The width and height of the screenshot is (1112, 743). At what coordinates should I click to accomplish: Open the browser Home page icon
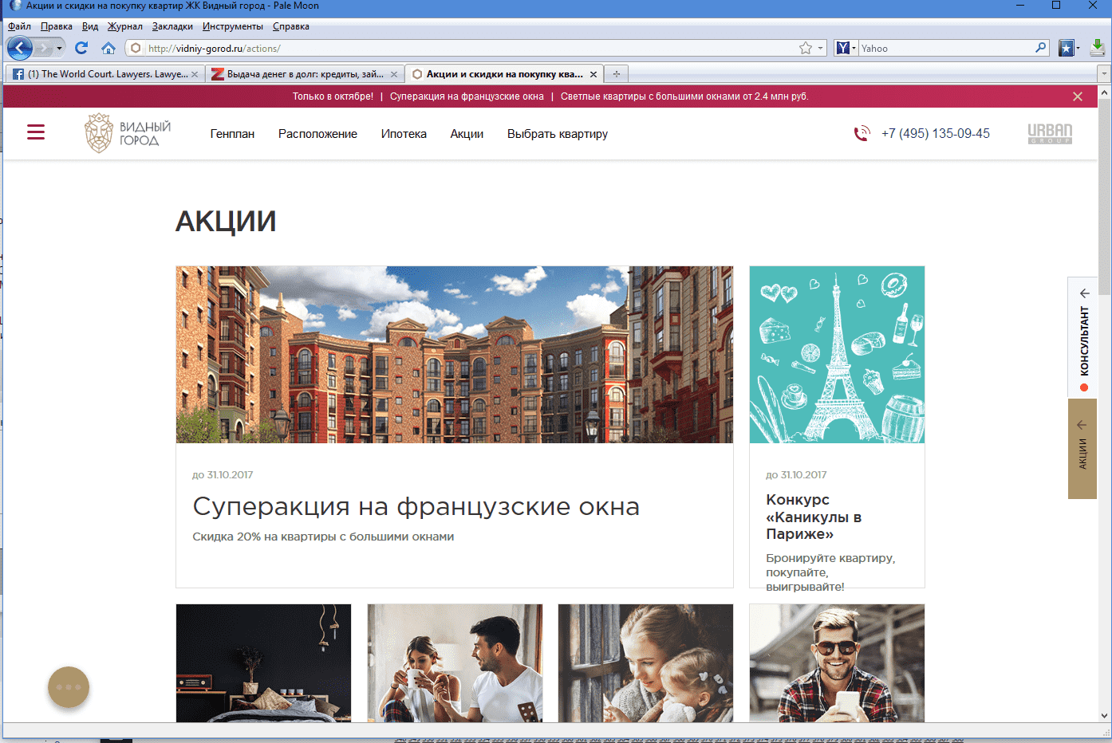tap(108, 48)
